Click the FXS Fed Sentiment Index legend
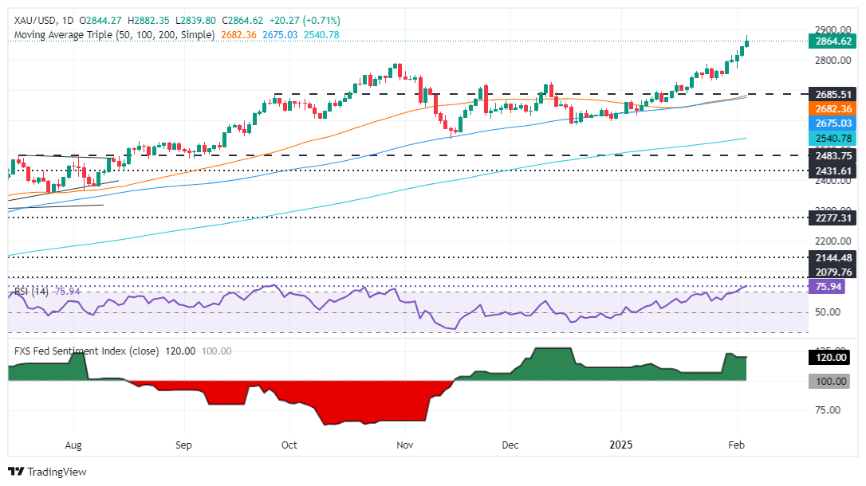The width and height of the screenshot is (866, 486). click(88, 351)
